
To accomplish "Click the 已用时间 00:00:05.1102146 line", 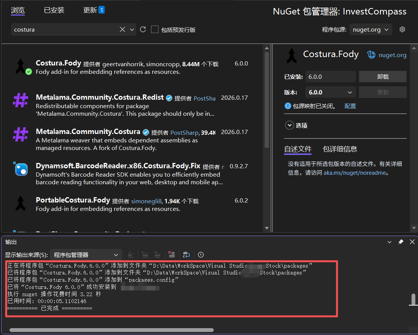I will 47,301.
